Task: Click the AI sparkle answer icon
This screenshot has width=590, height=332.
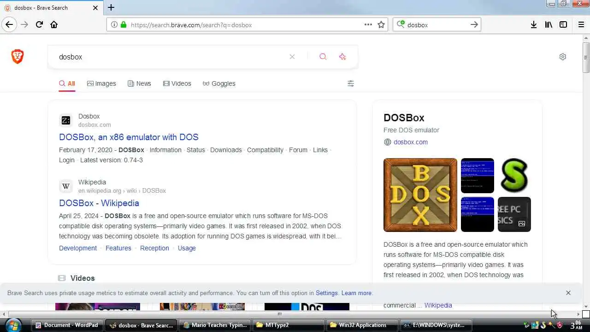Action: (x=342, y=57)
